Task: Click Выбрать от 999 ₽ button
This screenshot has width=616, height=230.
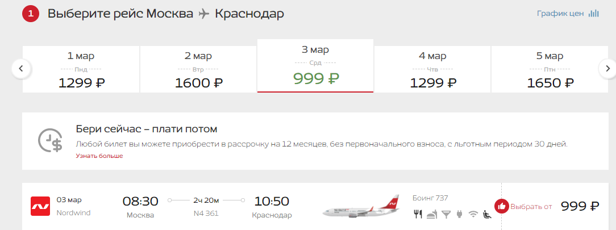Action: point(547,206)
